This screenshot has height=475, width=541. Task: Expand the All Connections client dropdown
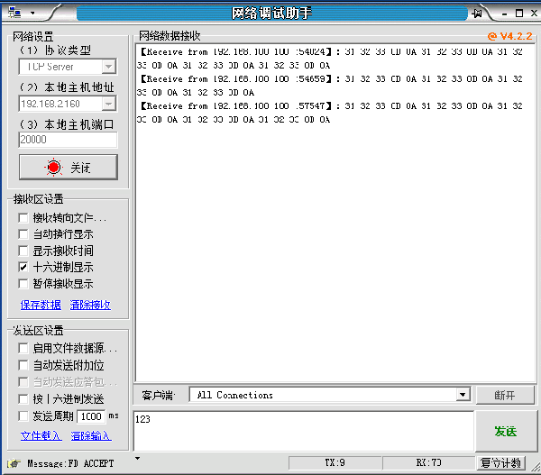tap(463, 395)
